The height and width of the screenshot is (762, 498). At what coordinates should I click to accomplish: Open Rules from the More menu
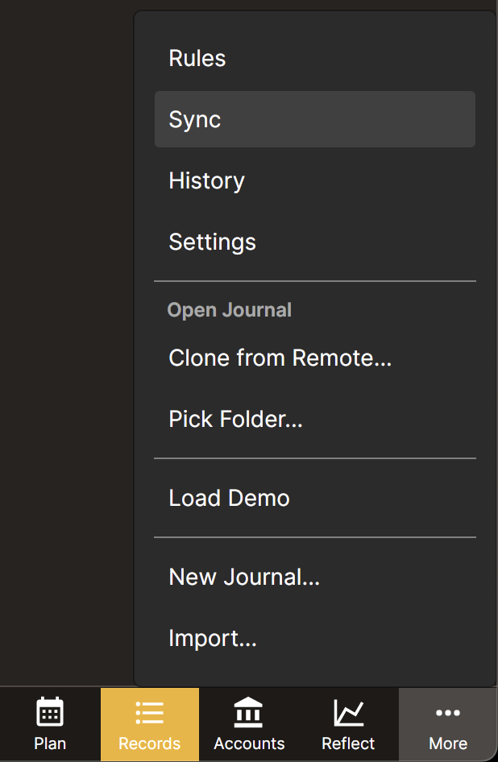click(314, 58)
